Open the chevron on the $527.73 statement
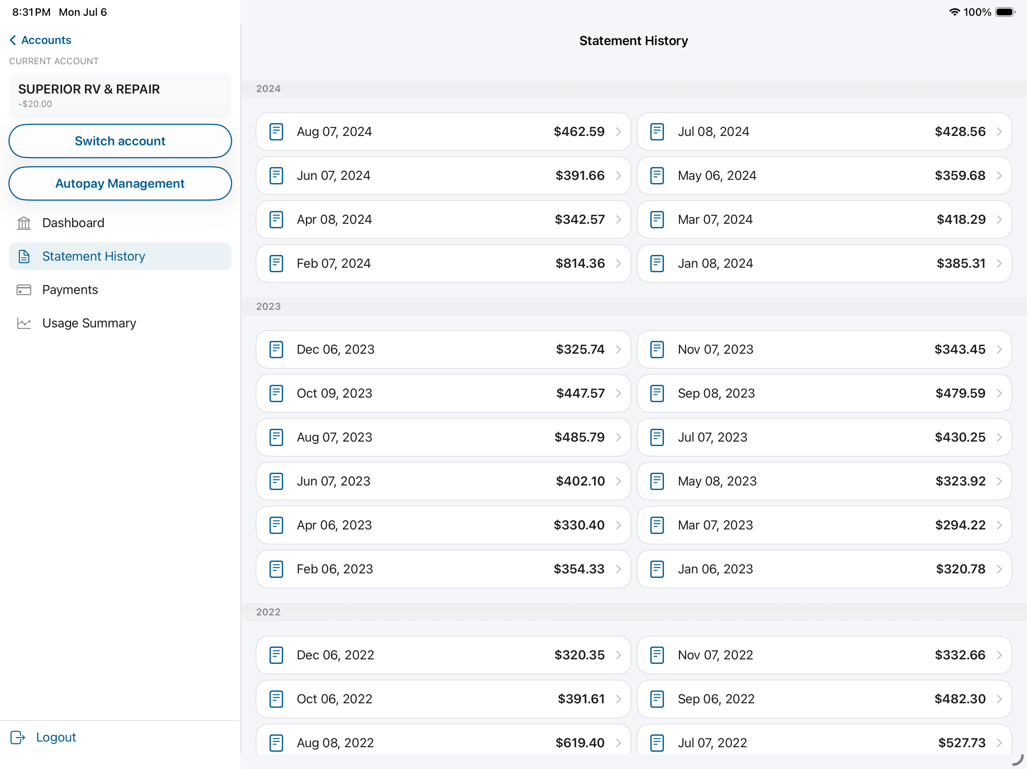The width and height of the screenshot is (1027, 769). (x=999, y=743)
